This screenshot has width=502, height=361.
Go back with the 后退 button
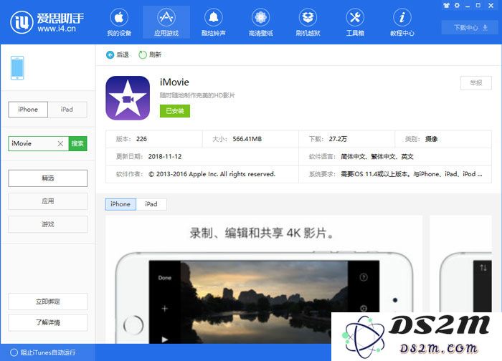[118, 54]
